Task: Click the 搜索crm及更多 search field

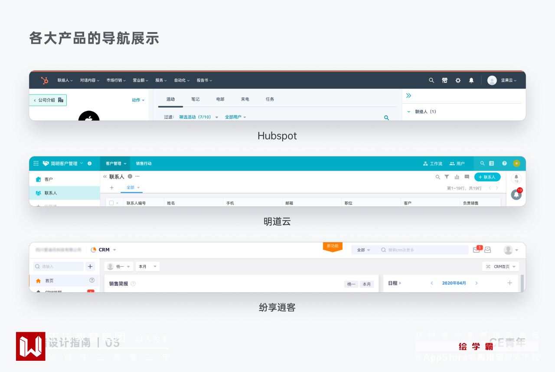Action: click(423, 250)
